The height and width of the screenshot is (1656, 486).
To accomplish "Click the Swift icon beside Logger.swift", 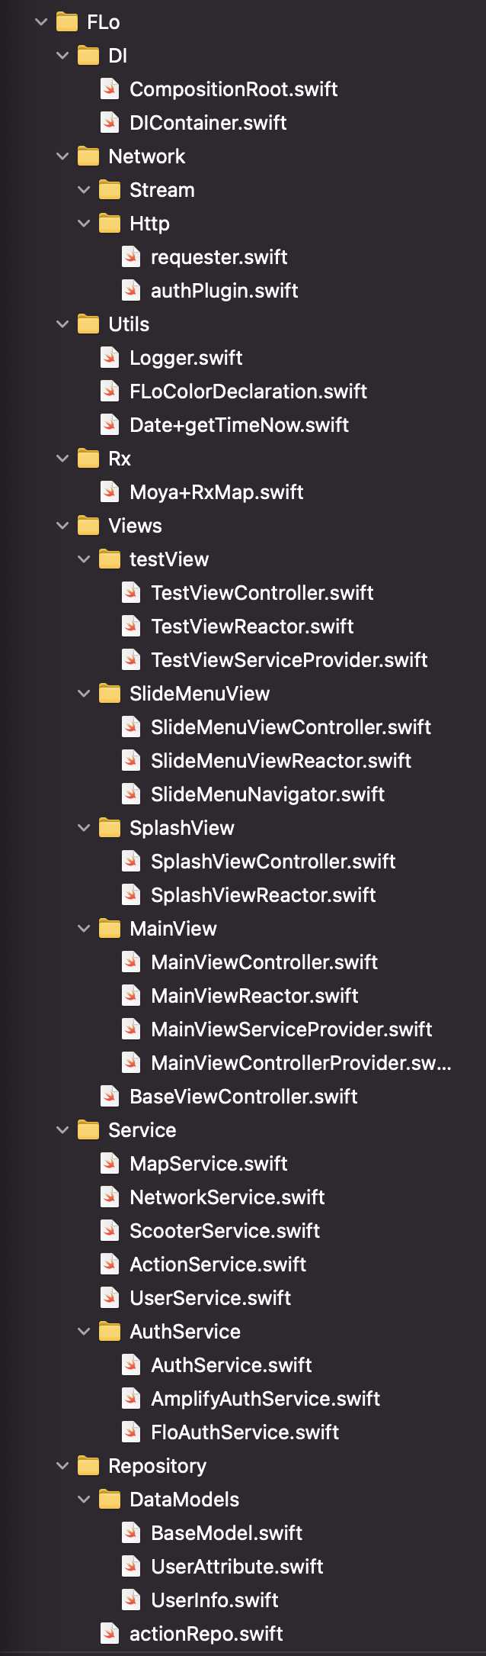I will (x=110, y=358).
